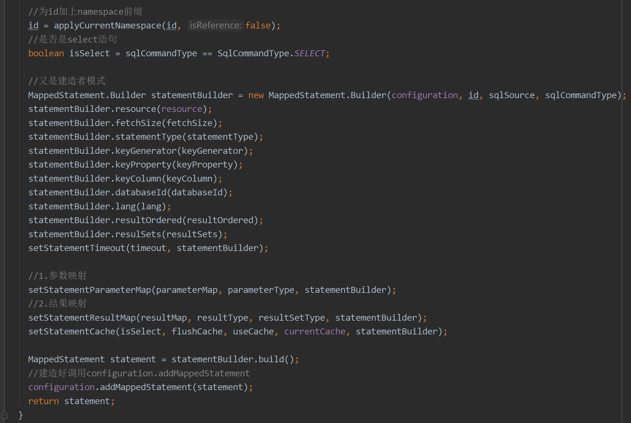This screenshot has height=423, width=631.
Task: Click the return keyword
Action: pyautogui.click(x=43, y=401)
